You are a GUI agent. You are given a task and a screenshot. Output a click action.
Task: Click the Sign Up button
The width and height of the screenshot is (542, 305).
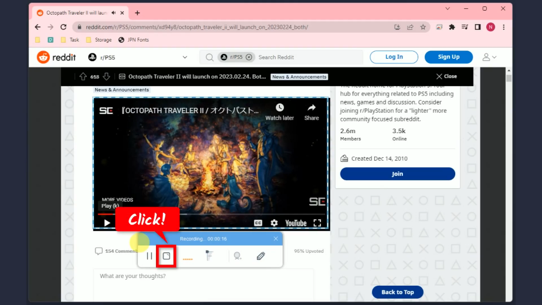tap(448, 57)
